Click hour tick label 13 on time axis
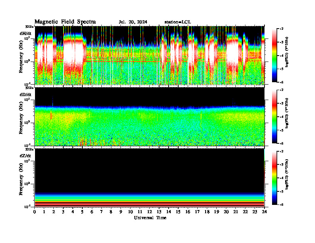The image size is (315, 243). click(x=159, y=212)
